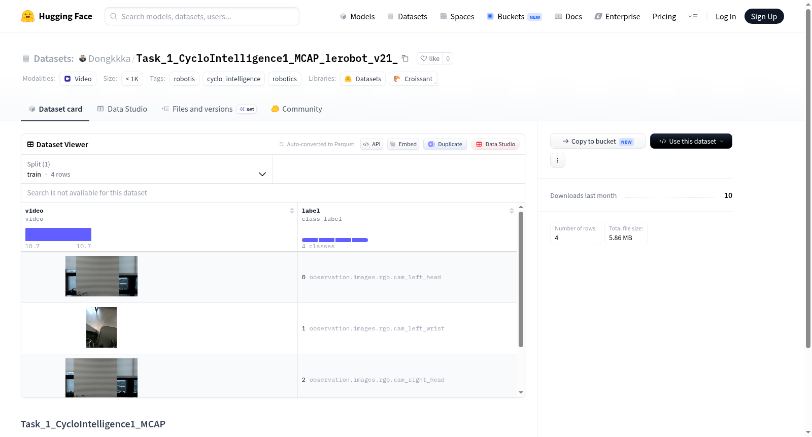Copy dataset name with the copy icon

pos(405,58)
